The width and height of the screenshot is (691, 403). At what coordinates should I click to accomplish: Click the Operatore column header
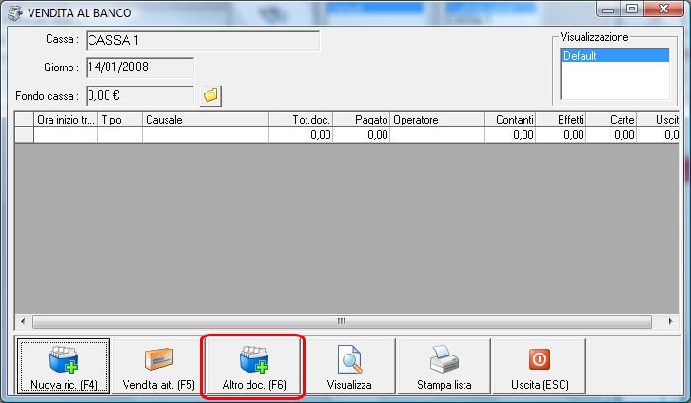coord(437,120)
